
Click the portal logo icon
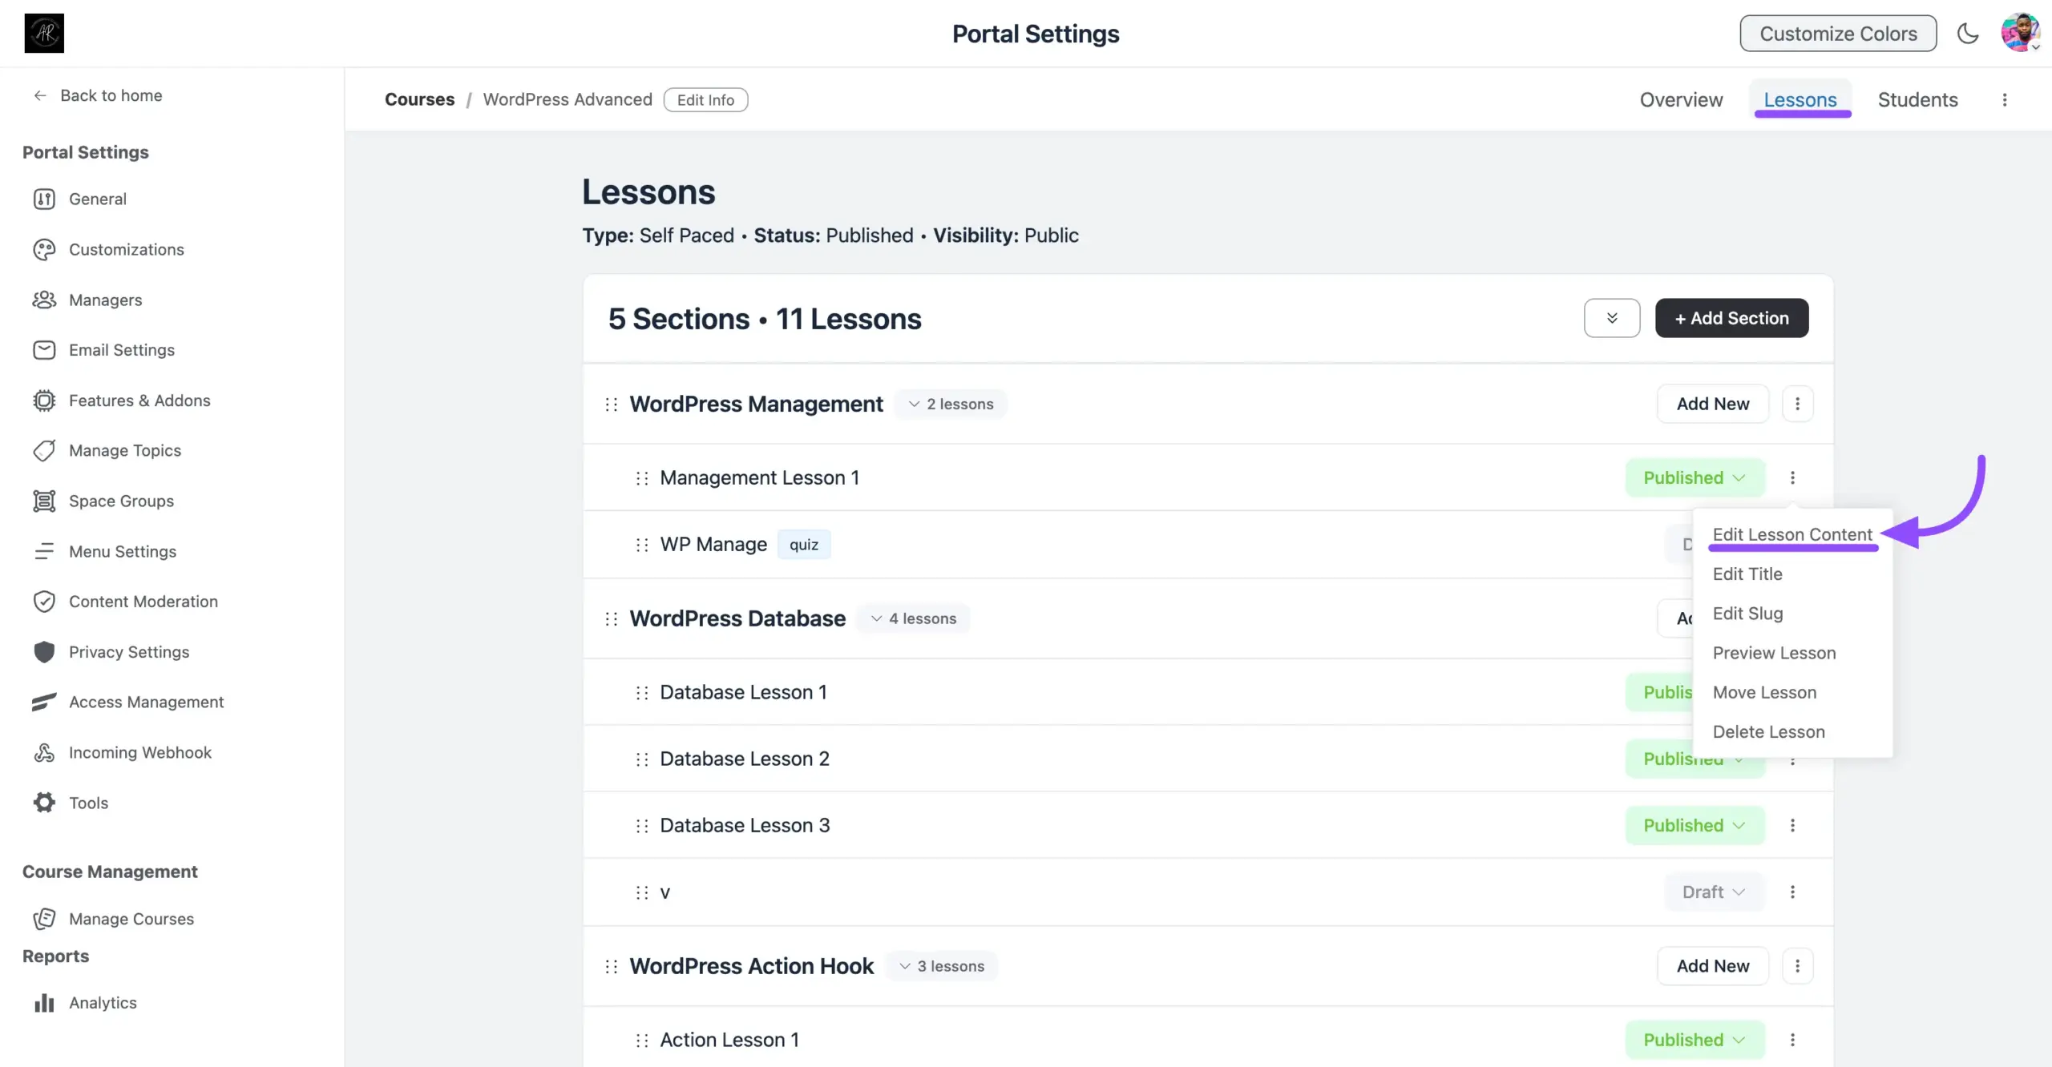[x=44, y=33]
